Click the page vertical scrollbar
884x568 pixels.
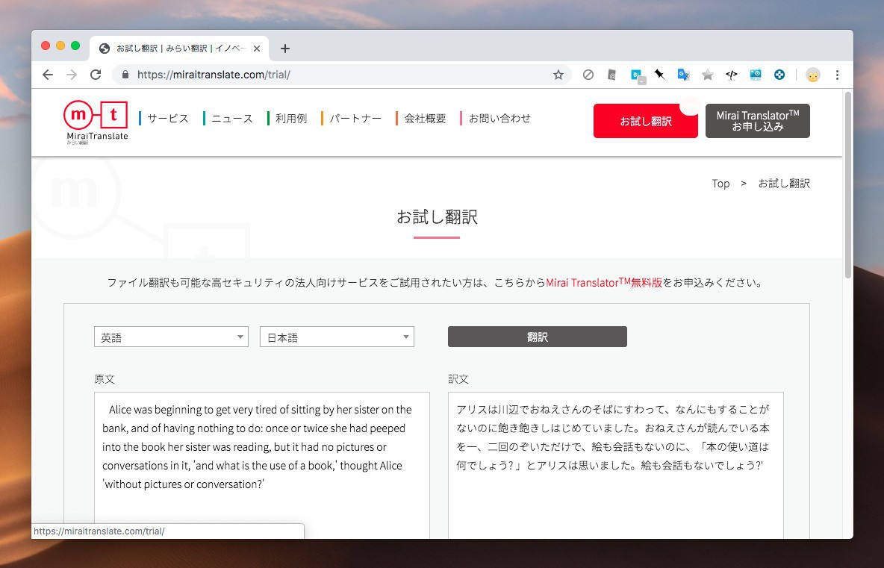pos(847,186)
